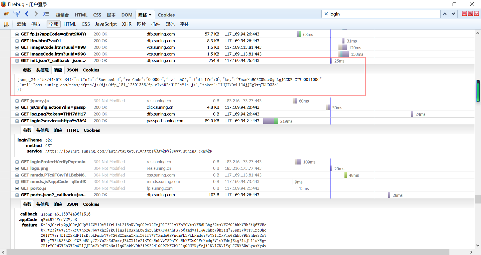Expand the GET loginProtectVerifyPop-min request row
Image resolution: width=481 pixels, height=255 pixels.
pos(17,162)
